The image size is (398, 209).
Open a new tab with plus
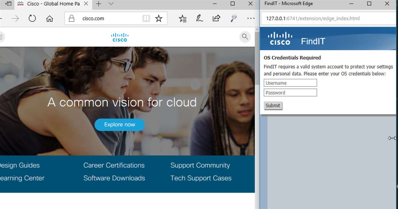pyautogui.click(x=99, y=4)
